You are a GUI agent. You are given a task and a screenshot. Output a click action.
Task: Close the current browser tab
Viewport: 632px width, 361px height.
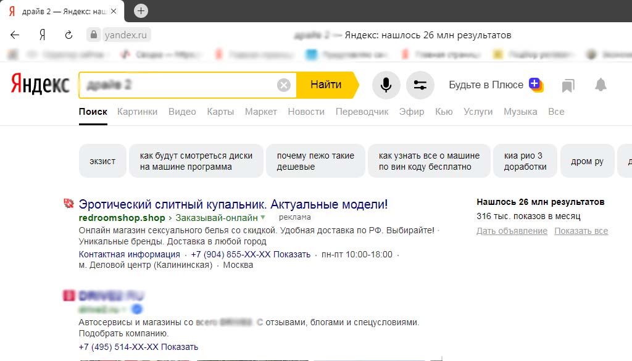[x=114, y=11]
